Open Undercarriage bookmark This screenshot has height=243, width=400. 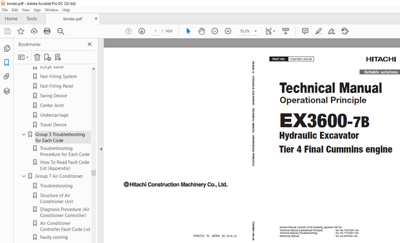click(54, 115)
